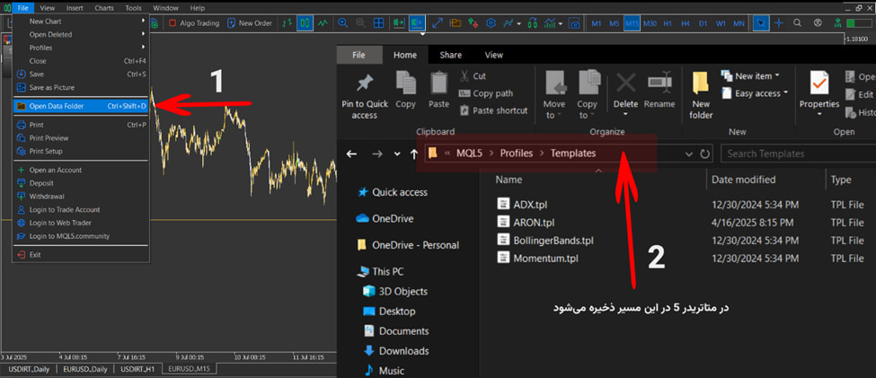This screenshot has height=378, width=876.
Task: Toggle chart auto scroll icon
Action: coord(398,23)
